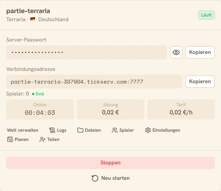The image size is (221, 191).
Task: Click the Läuft status badge
Action: point(206,15)
